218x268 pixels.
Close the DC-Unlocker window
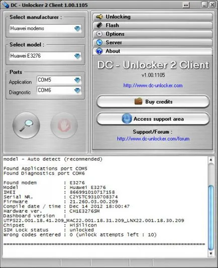point(212,5)
